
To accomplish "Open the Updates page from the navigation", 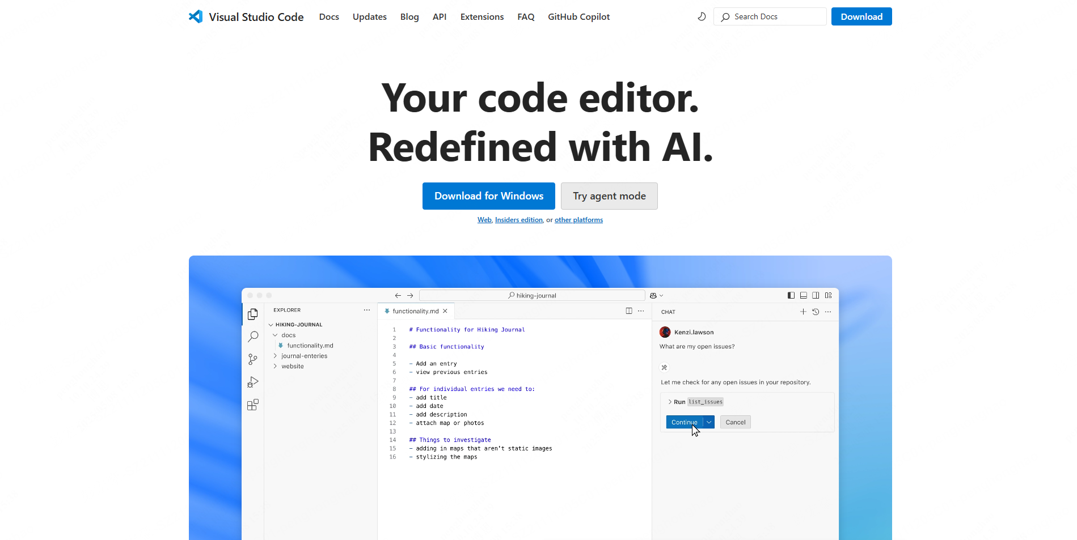I will pos(369,16).
